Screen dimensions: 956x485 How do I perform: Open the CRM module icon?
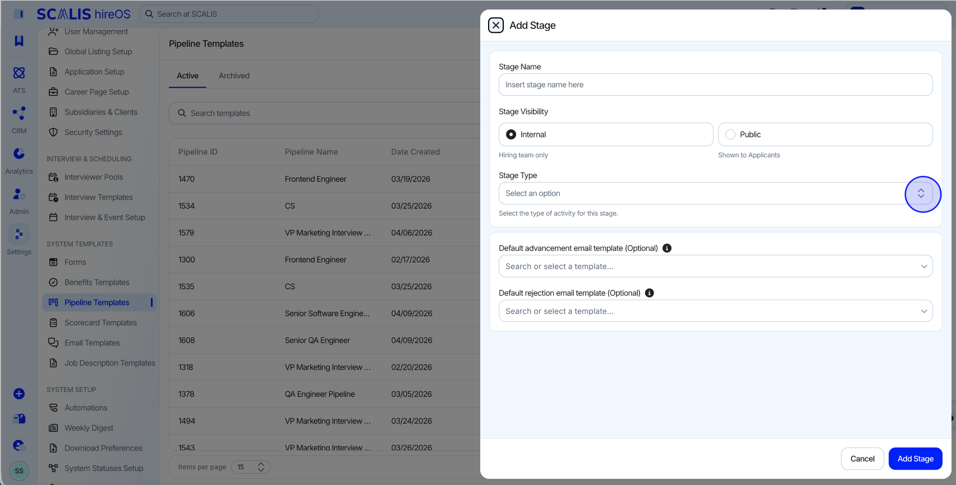[x=19, y=113]
